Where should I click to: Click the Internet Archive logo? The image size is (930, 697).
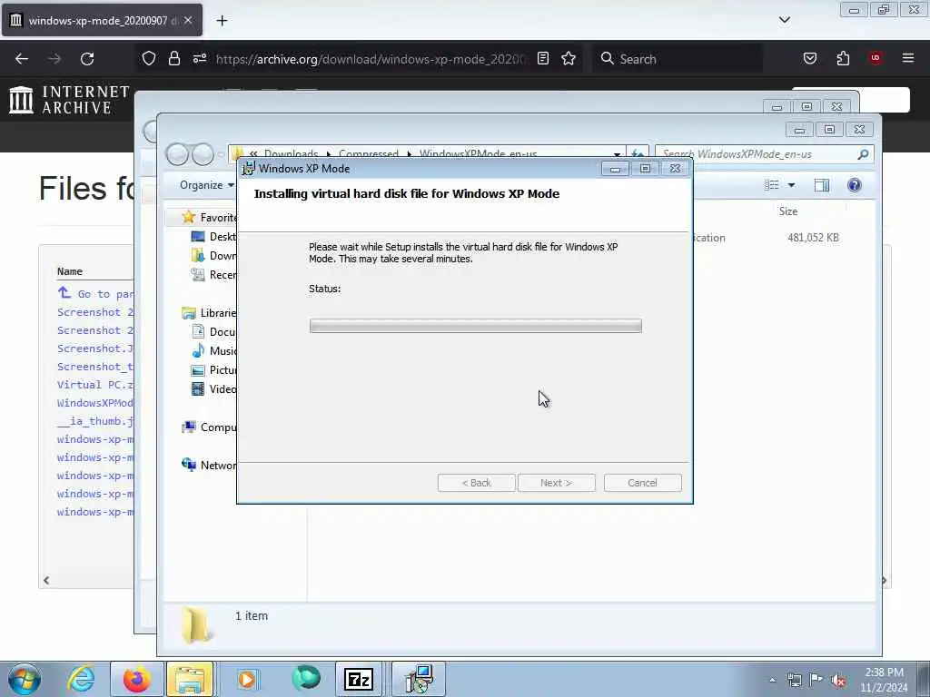[x=69, y=100]
